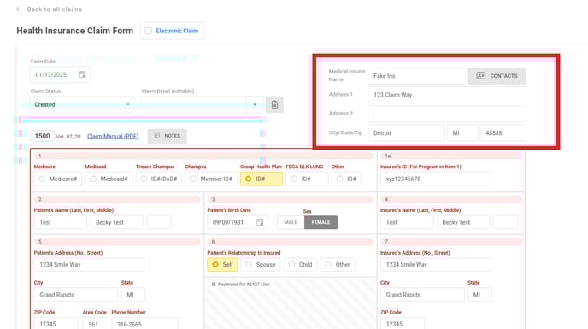Image resolution: width=588 pixels, height=329 pixels.
Task: Click the insurer Address 1 field
Action: point(447,95)
